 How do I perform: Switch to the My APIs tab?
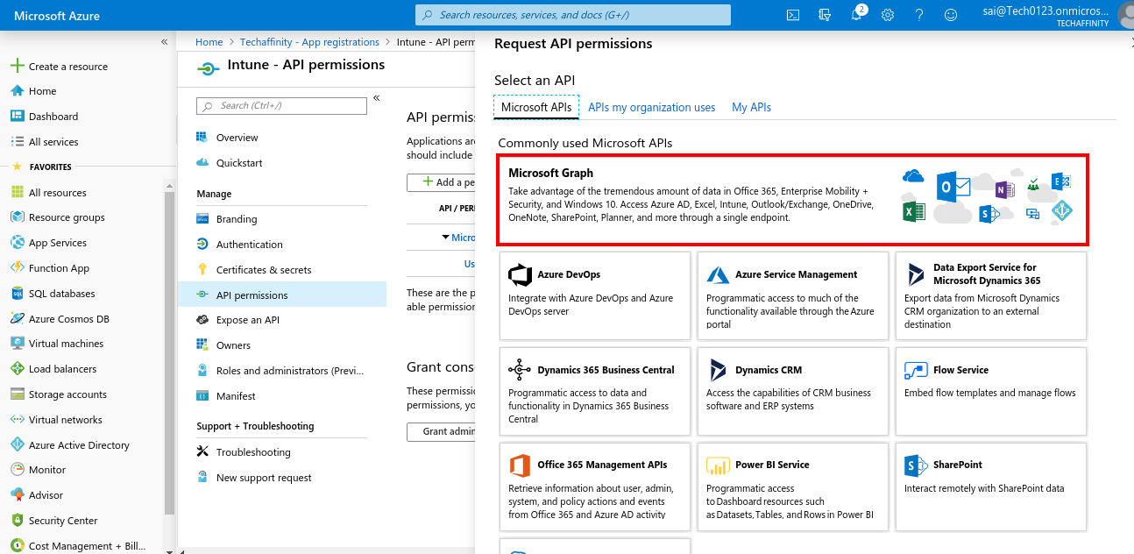coord(751,107)
